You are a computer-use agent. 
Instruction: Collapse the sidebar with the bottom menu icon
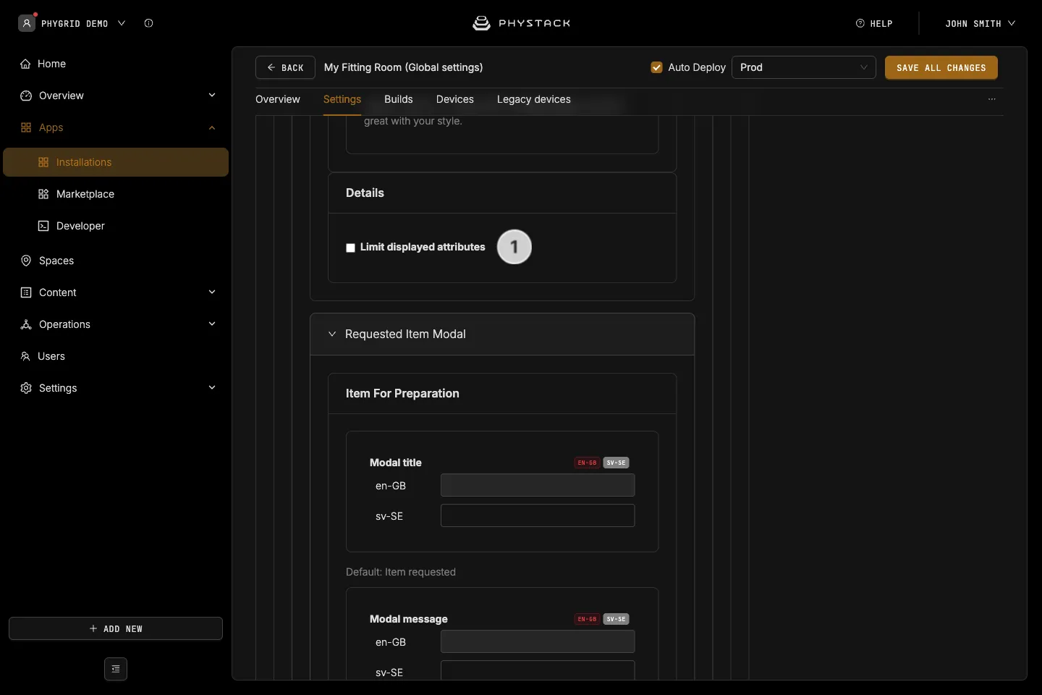(116, 669)
